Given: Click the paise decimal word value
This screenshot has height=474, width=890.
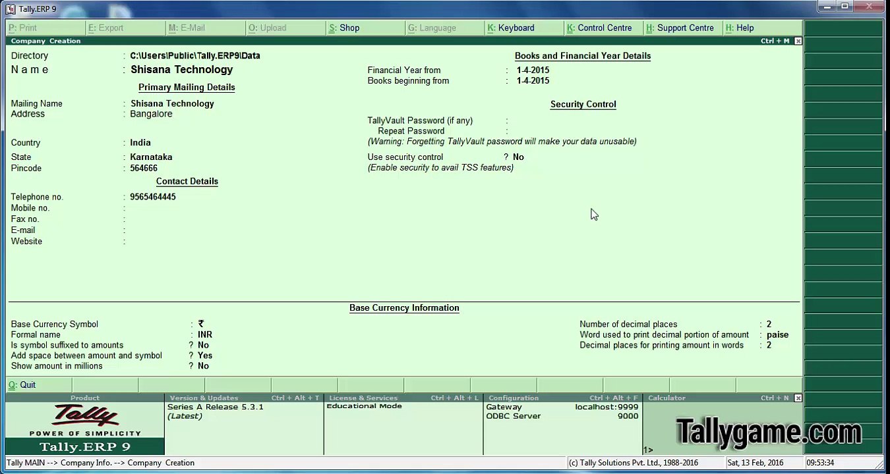Looking at the screenshot, I should pyautogui.click(x=777, y=335).
